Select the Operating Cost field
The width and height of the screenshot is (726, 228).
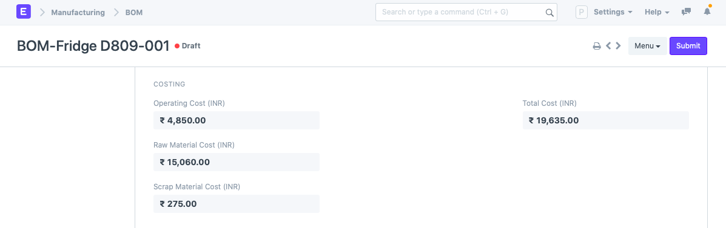236,120
